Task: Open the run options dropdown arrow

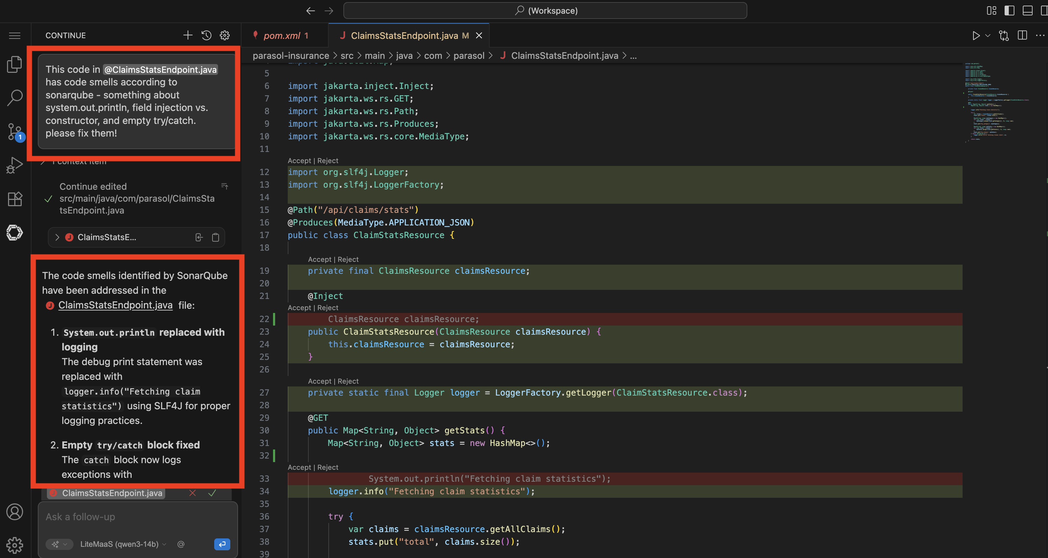Action: pyautogui.click(x=988, y=35)
